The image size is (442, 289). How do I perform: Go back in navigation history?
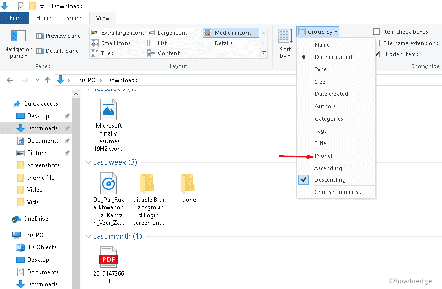(10, 80)
